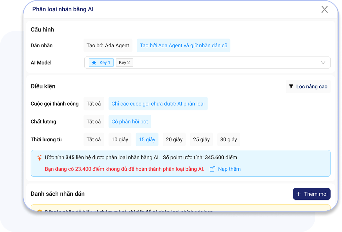Click the "Thời lượng từ" row label
342x232 pixels.
46,140
